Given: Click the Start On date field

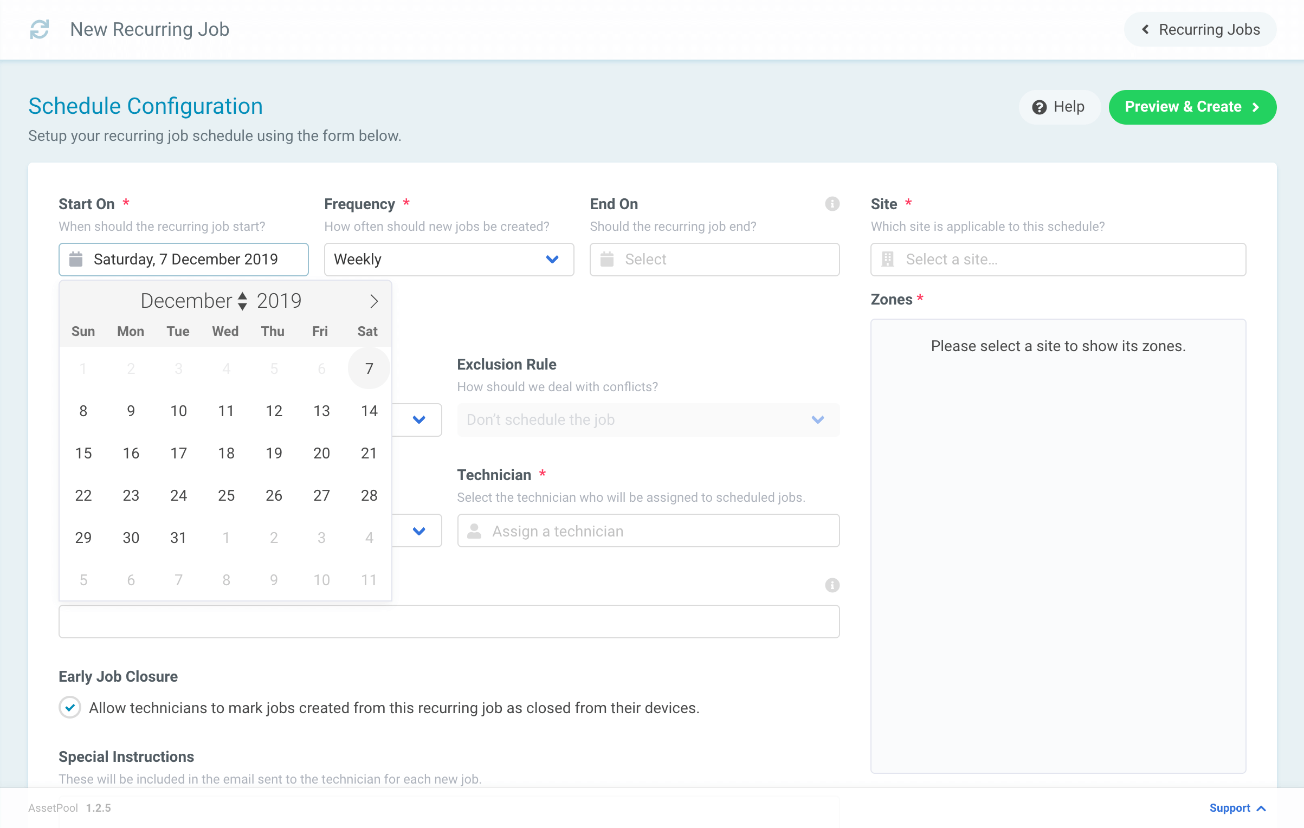Looking at the screenshot, I should (x=184, y=260).
